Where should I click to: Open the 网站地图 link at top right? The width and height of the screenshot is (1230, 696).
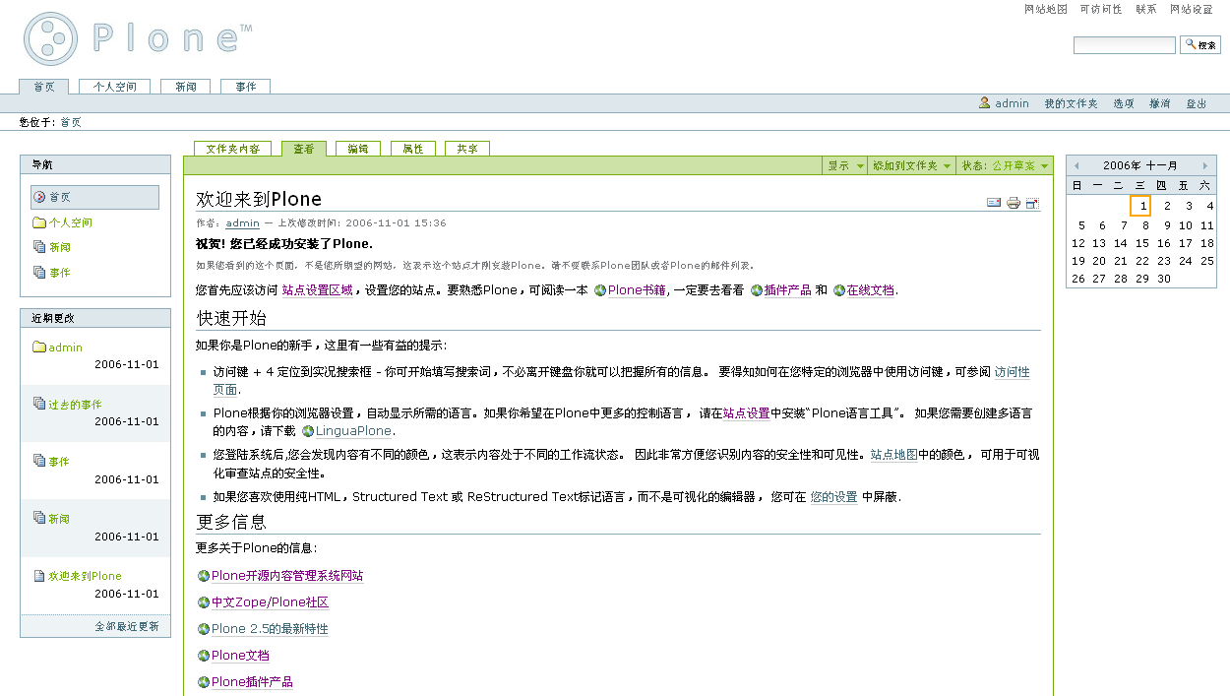point(1046,9)
